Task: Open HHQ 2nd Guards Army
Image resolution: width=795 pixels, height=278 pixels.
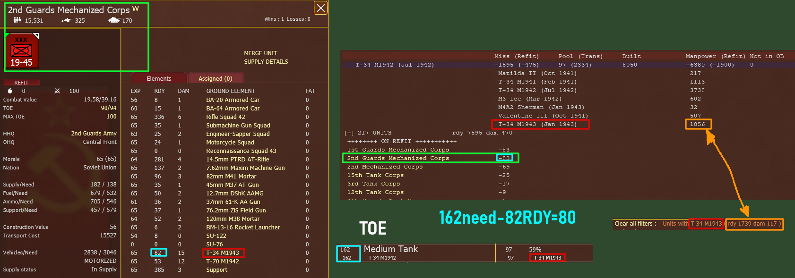Action: 94,134
